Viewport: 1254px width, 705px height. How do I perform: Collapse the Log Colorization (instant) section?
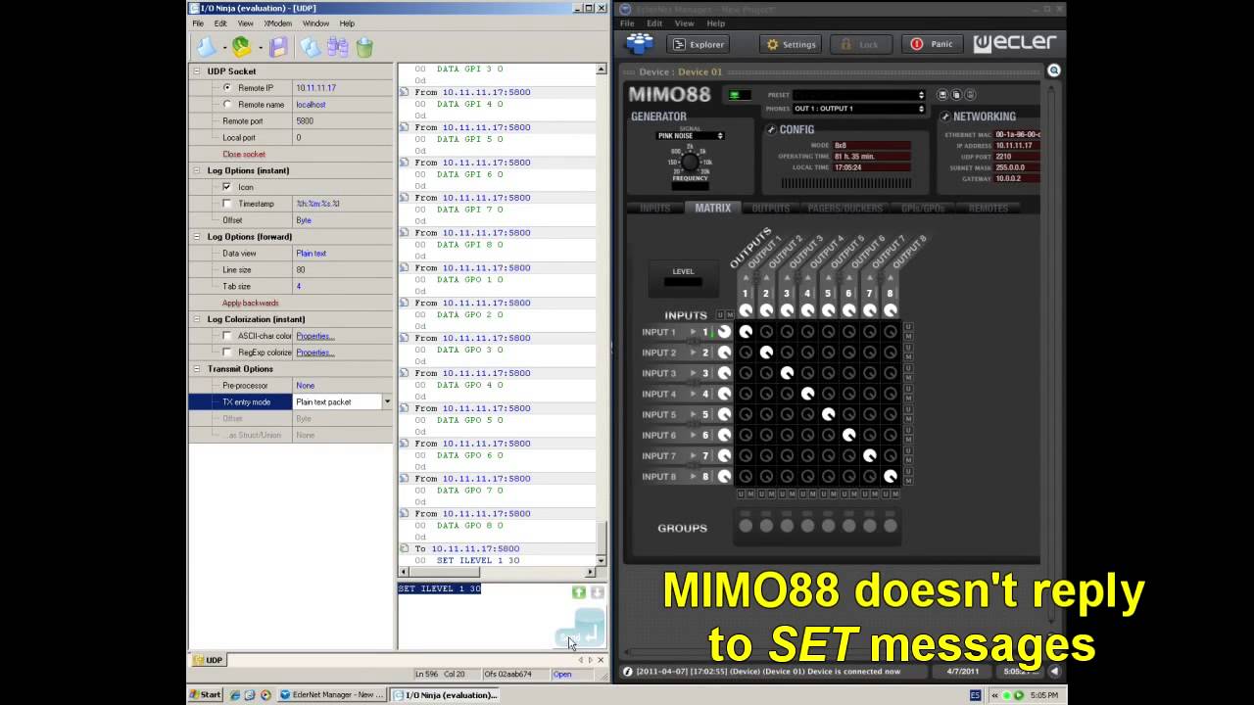(x=196, y=319)
